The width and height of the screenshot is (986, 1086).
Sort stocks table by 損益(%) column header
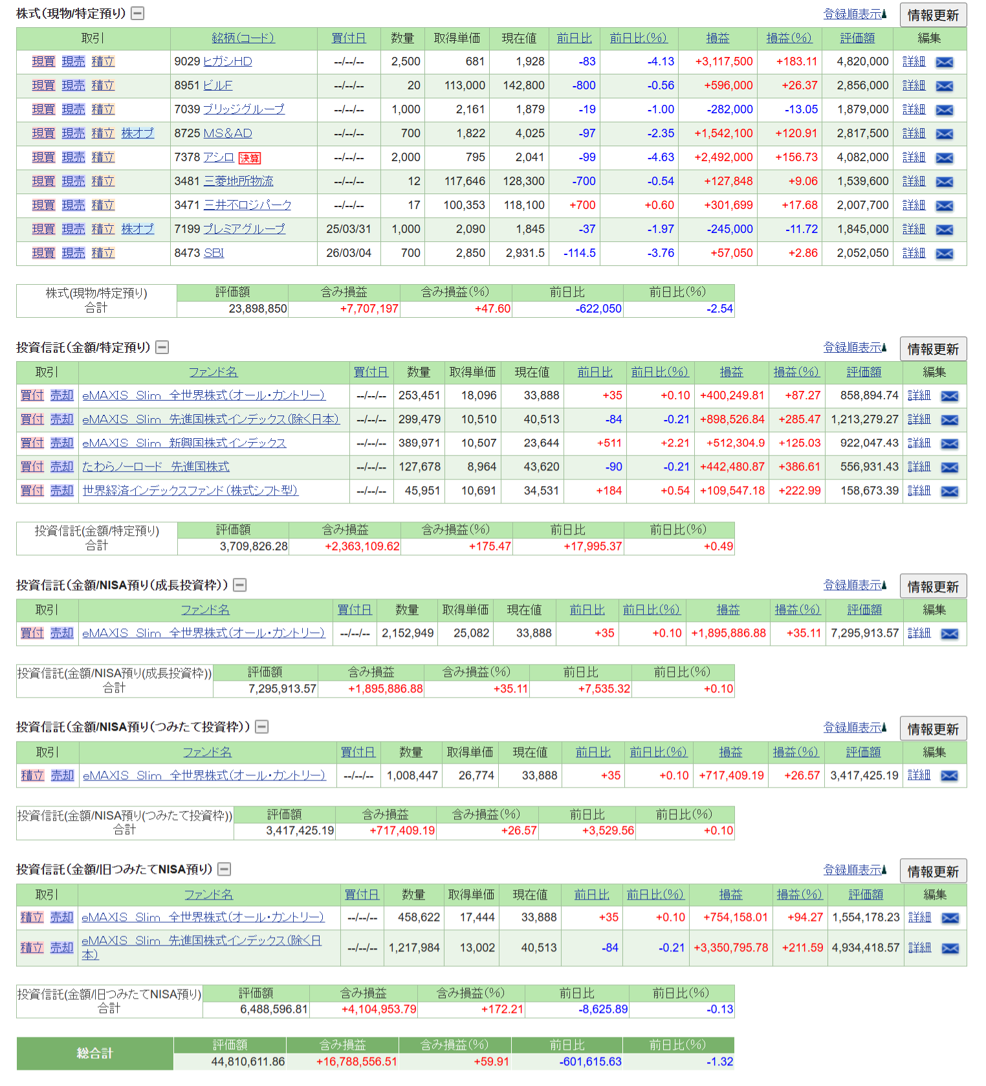point(788,38)
